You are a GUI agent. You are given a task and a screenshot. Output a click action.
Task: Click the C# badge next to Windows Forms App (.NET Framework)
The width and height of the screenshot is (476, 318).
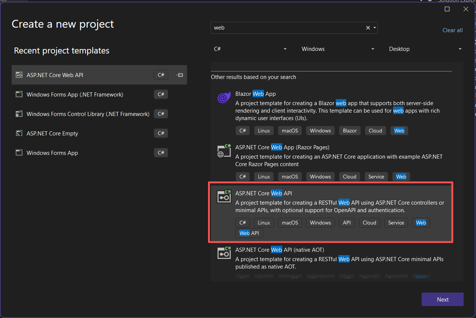point(161,94)
